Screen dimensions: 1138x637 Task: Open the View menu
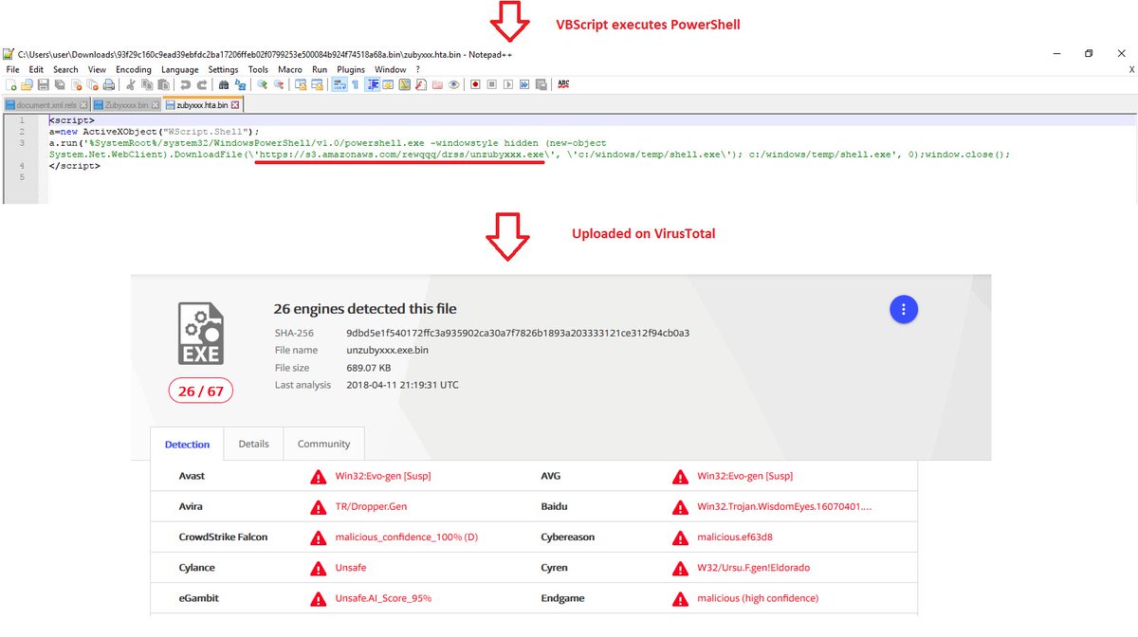(97, 70)
